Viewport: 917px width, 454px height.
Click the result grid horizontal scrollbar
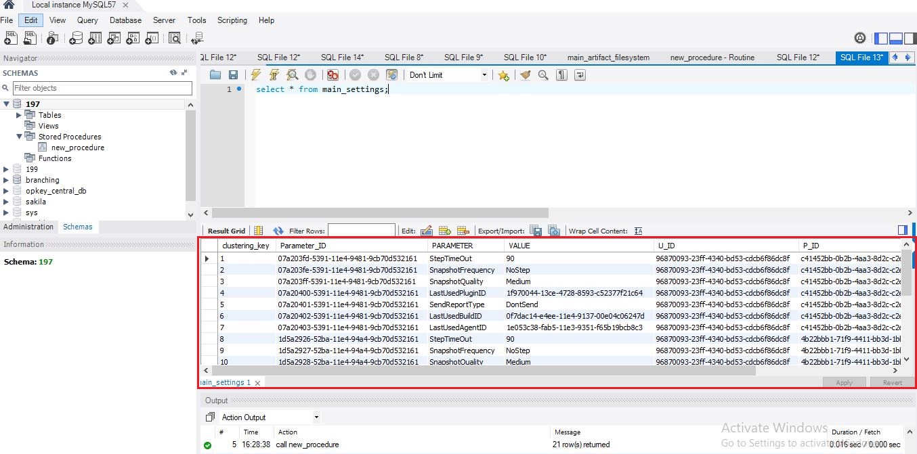(x=483, y=371)
